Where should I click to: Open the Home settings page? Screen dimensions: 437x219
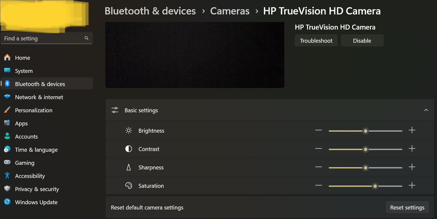(x=47, y=58)
